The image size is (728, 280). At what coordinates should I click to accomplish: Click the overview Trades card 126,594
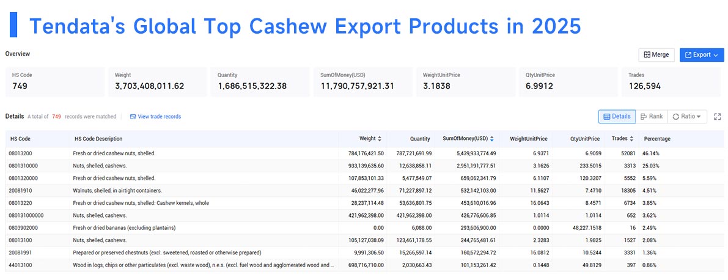(x=671, y=82)
